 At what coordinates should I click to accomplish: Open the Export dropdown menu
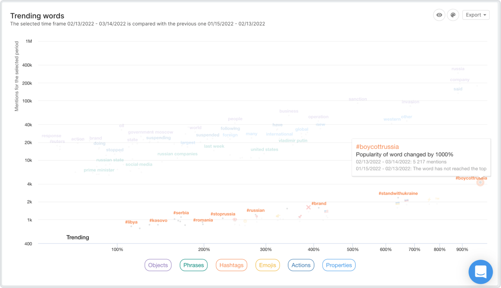pos(476,15)
